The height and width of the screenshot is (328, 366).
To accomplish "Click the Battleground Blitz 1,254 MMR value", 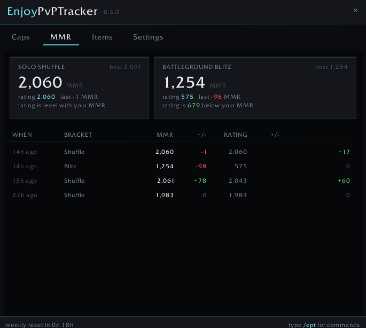I will 184,82.
